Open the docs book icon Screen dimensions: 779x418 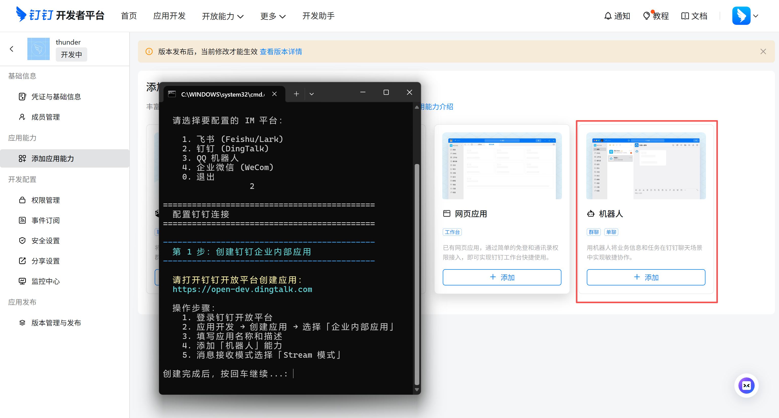(x=685, y=16)
